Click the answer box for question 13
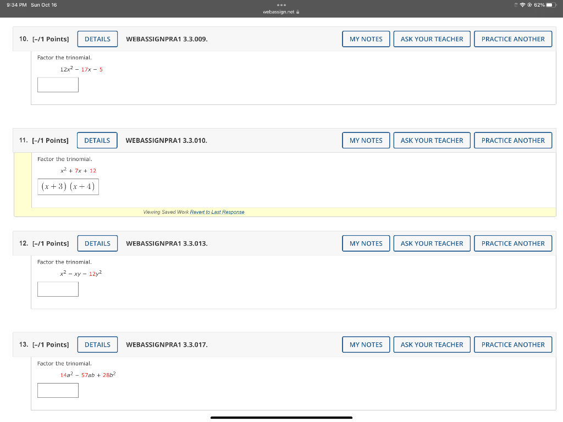Screen dimensions: 563x422 [x=58, y=390]
